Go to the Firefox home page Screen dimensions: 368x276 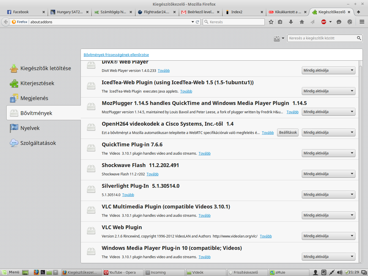pos(302,22)
